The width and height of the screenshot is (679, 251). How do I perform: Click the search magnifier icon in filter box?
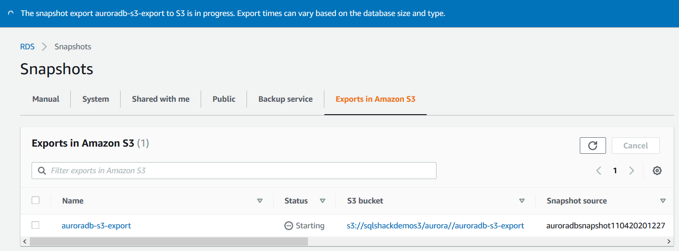tap(42, 171)
